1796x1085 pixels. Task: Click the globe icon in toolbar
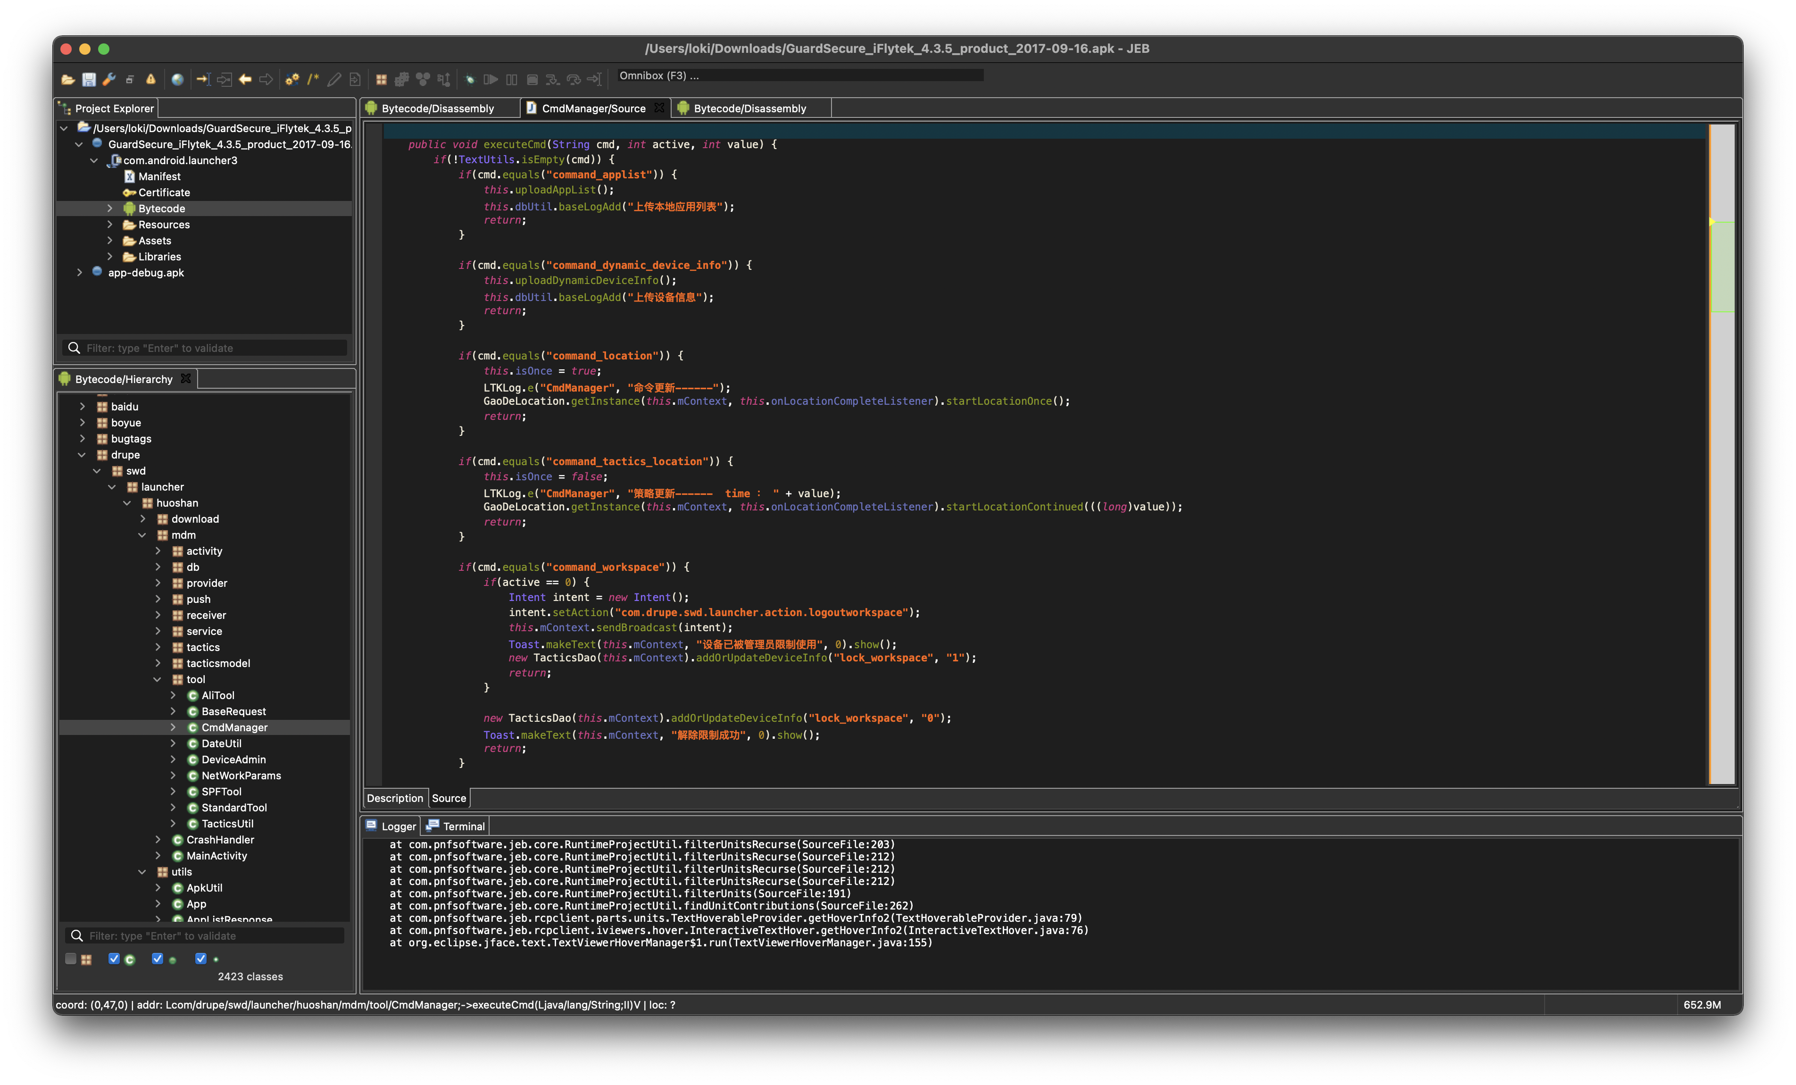[x=177, y=79]
